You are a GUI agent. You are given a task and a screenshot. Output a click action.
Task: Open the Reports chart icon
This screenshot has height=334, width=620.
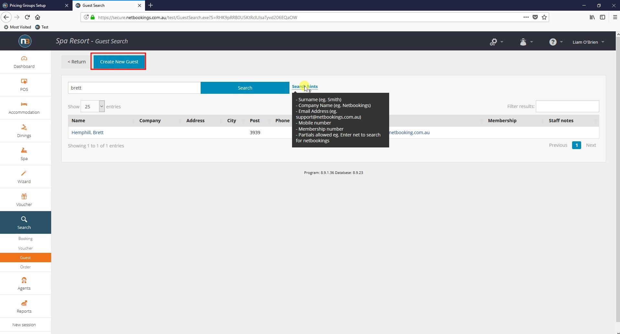coord(24,303)
